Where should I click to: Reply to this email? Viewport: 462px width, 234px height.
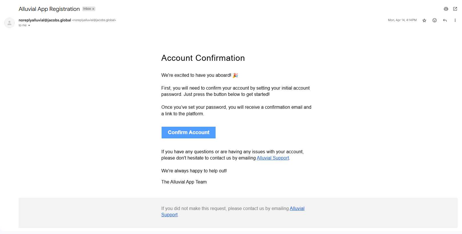click(x=445, y=20)
